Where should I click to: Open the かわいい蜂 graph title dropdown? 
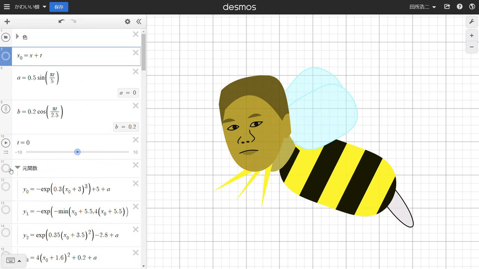point(30,6)
